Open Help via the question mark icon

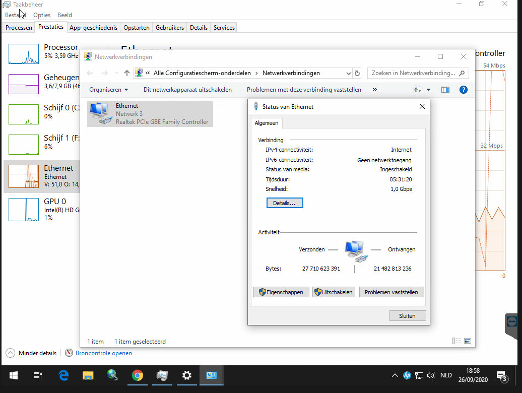pos(463,90)
